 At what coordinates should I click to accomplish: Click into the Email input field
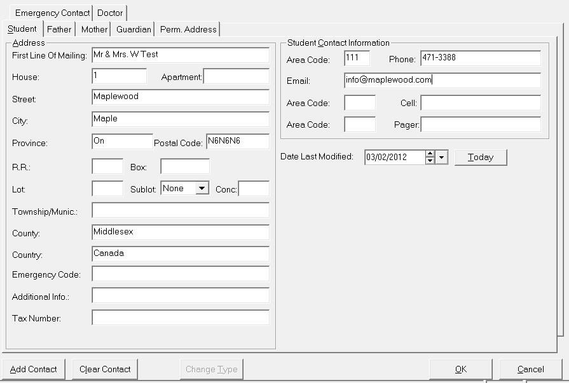coord(442,81)
